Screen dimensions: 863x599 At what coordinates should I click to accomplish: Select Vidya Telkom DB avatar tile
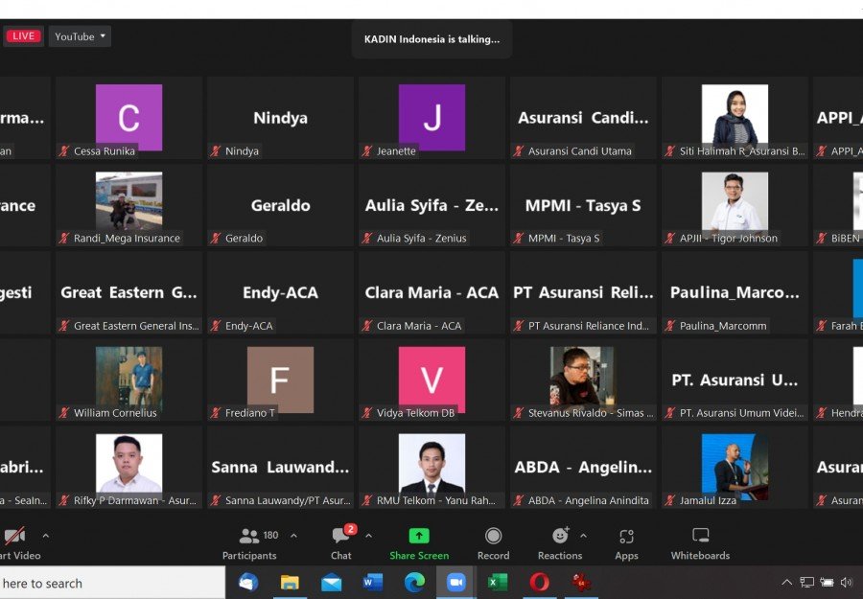(x=432, y=379)
